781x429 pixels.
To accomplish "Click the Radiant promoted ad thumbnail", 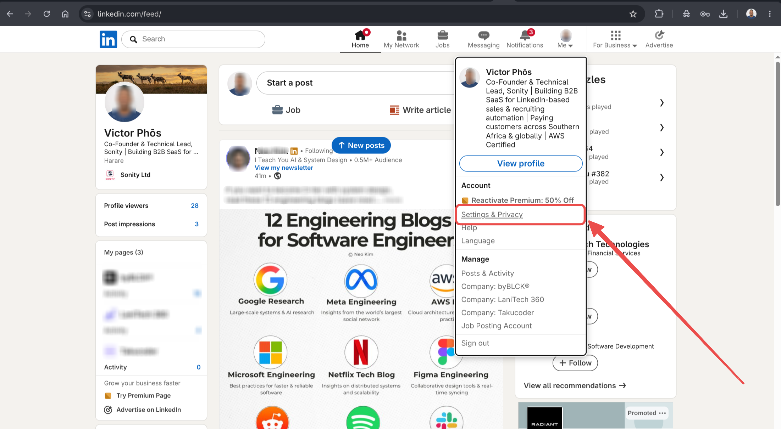I will (x=544, y=418).
